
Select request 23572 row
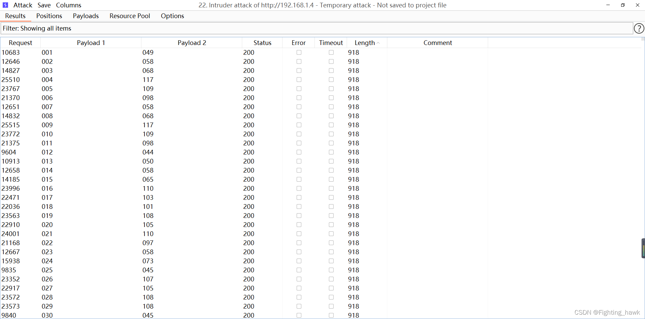321,297
